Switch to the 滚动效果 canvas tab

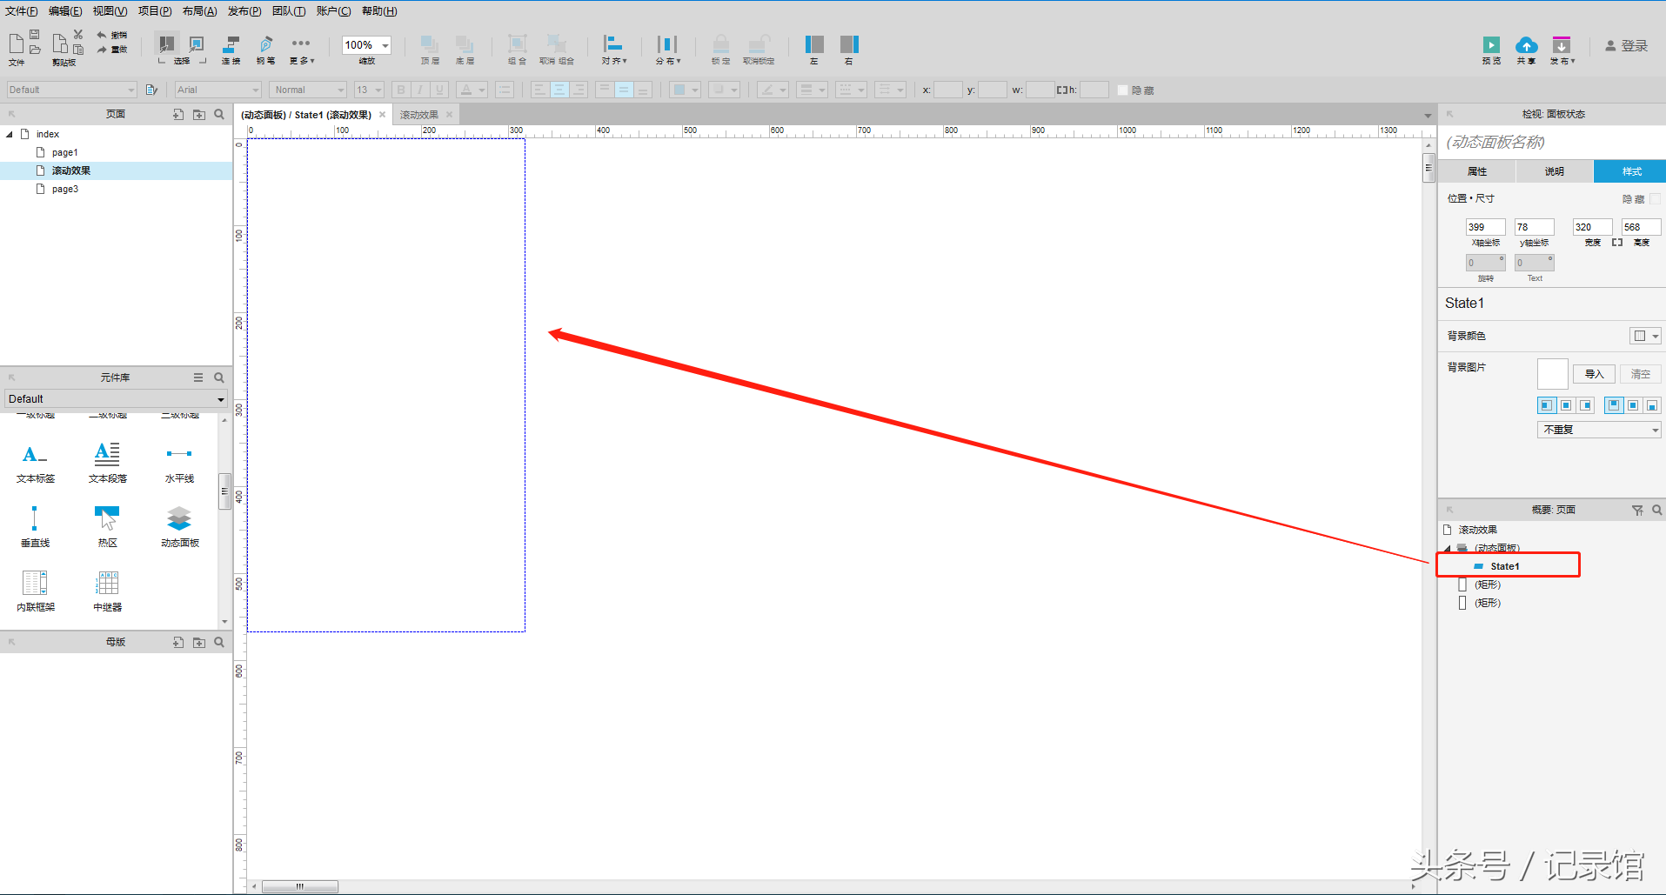[419, 115]
